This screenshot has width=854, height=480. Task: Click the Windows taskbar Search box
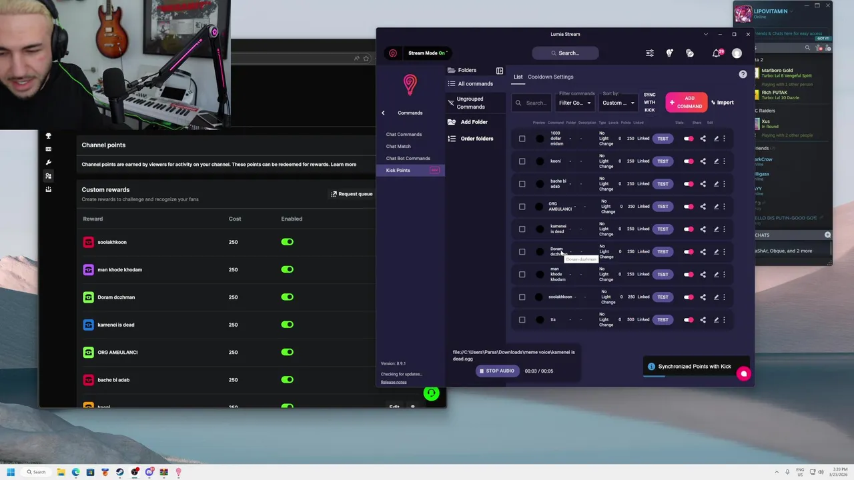[x=36, y=472]
